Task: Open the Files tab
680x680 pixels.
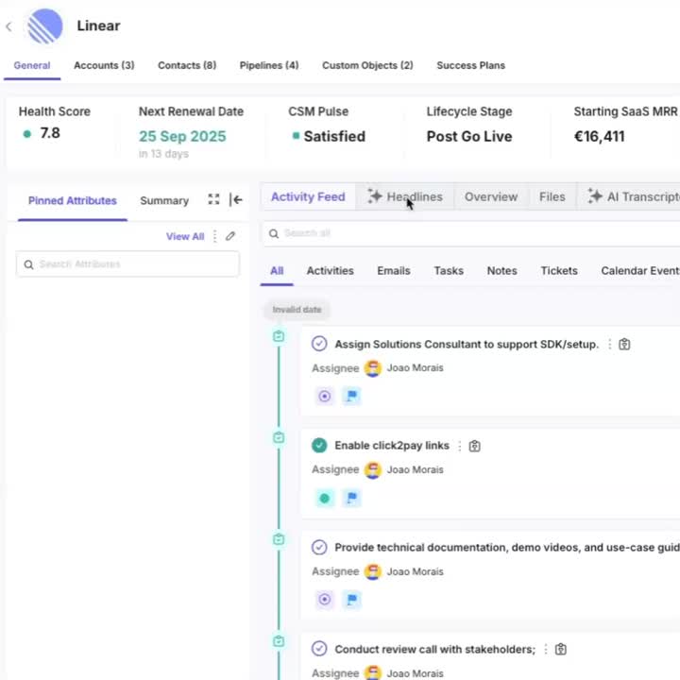Action: [x=552, y=196]
